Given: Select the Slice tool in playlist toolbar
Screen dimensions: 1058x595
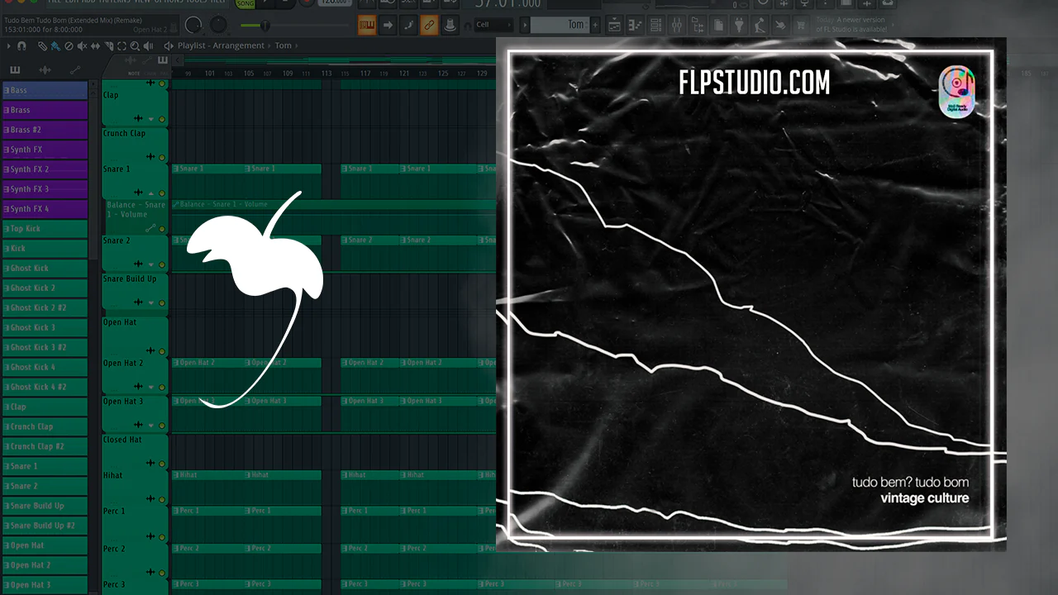Looking at the screenshot, I should click(x=108, y=46).
